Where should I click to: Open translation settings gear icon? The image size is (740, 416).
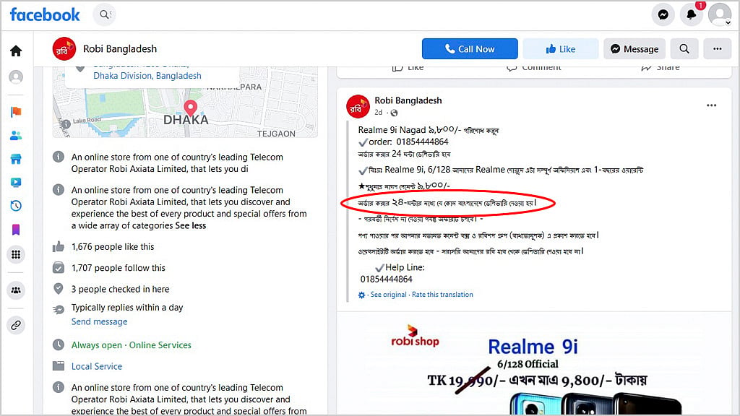pos(362,295)
